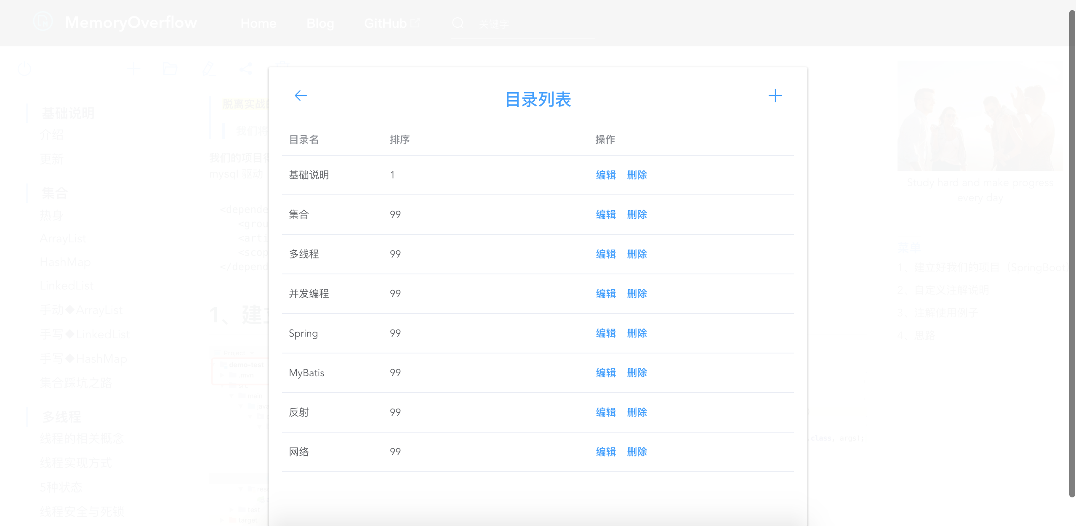Edit the 集合 directory row
The image size is (1076, 526).
pos(606,215)
